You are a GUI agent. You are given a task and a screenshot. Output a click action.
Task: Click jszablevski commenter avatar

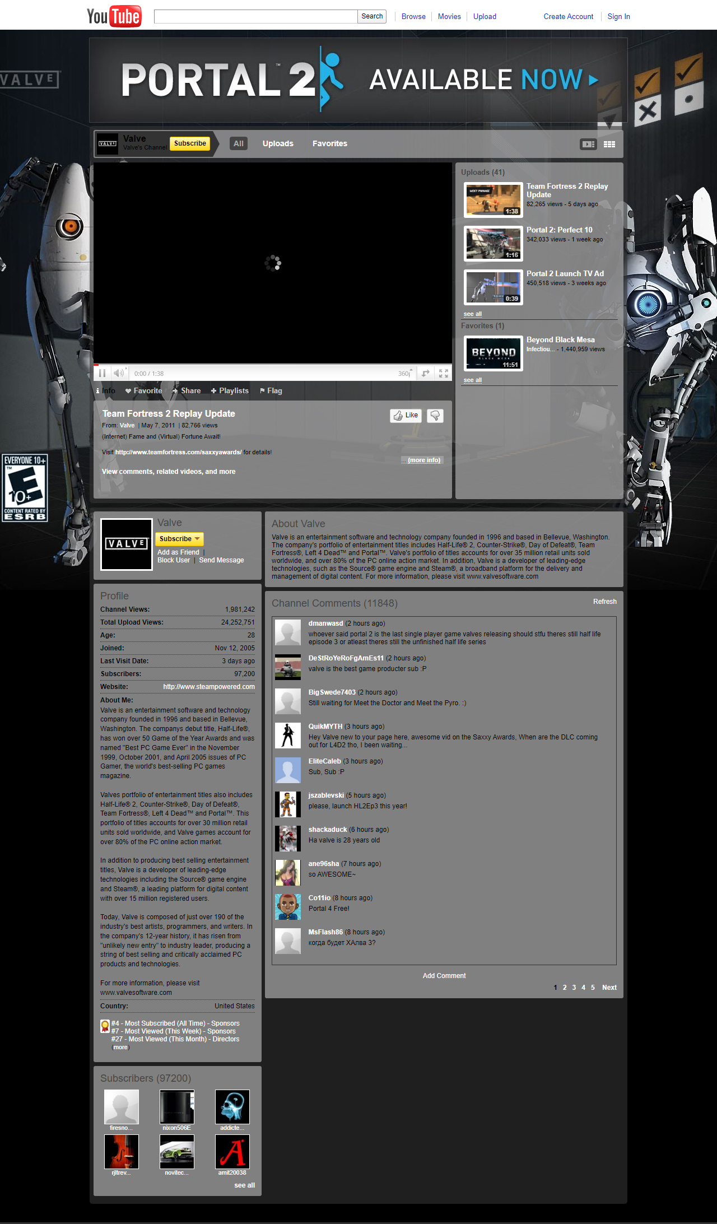[x=288, y=804]
